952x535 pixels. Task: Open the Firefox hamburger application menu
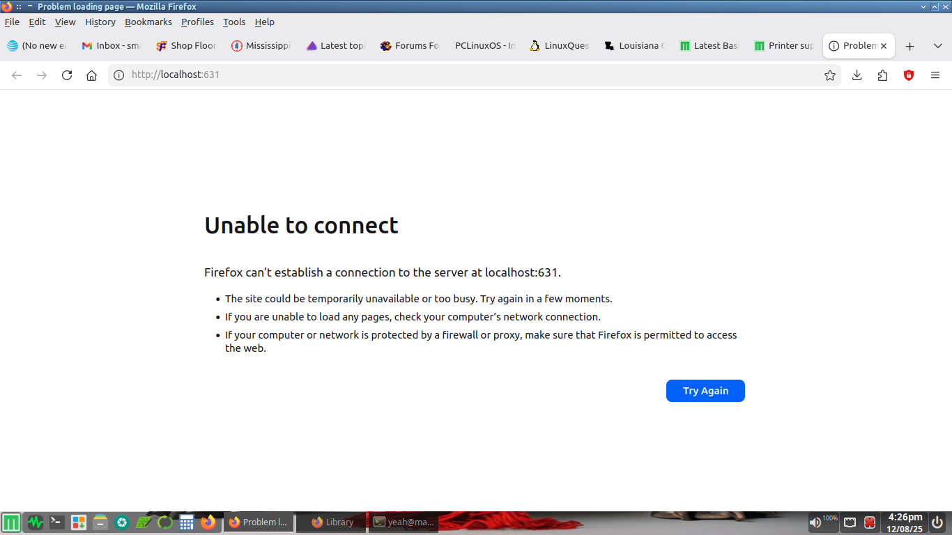click(935, 75)
